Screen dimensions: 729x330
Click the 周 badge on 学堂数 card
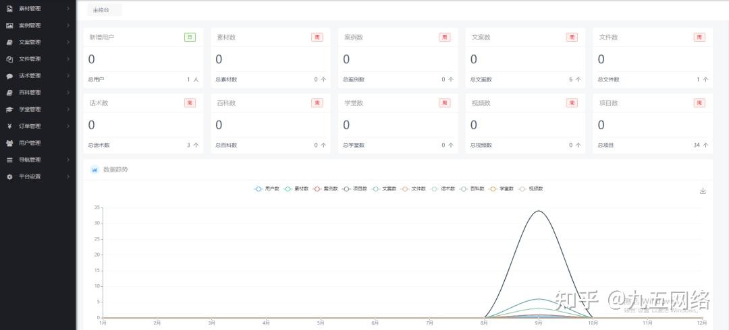click(444, 103)
